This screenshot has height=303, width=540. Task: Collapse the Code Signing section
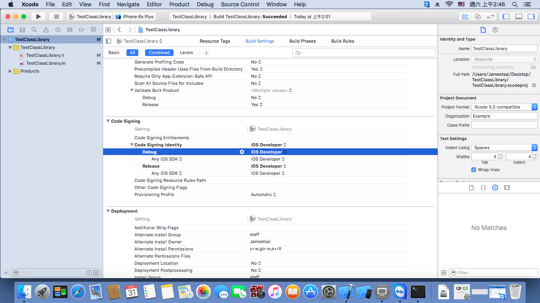coord(108,121)
